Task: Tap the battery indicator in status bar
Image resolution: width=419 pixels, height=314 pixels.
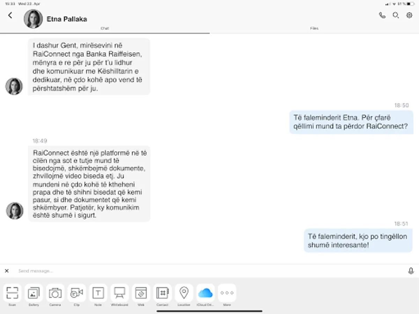Action: coord(410,4)
